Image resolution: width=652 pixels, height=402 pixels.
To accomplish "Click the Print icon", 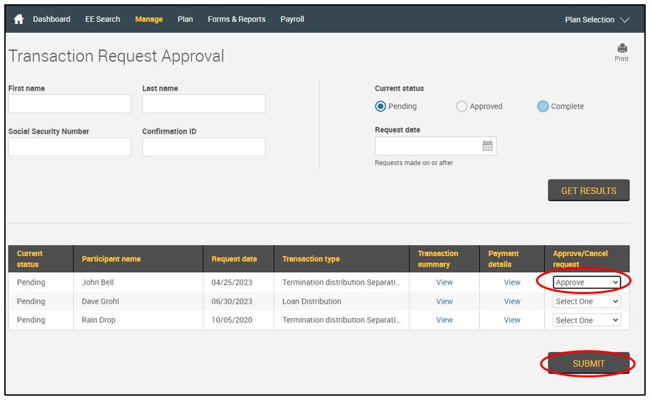I will click(621, 49).
